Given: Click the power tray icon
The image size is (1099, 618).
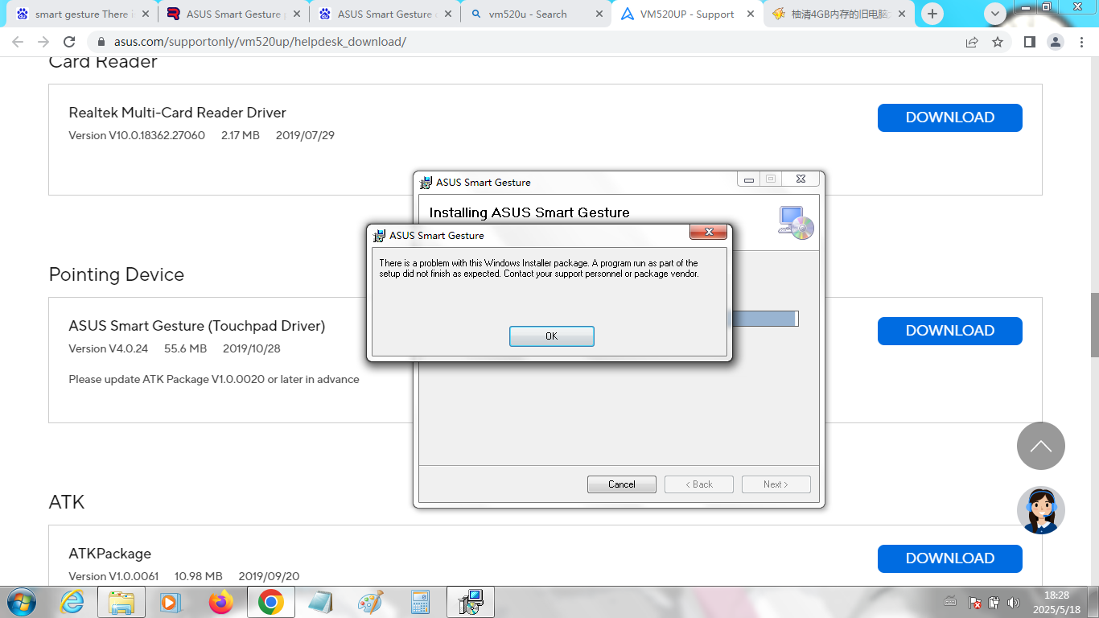Looking at the screenshot, I should [994, 602].
